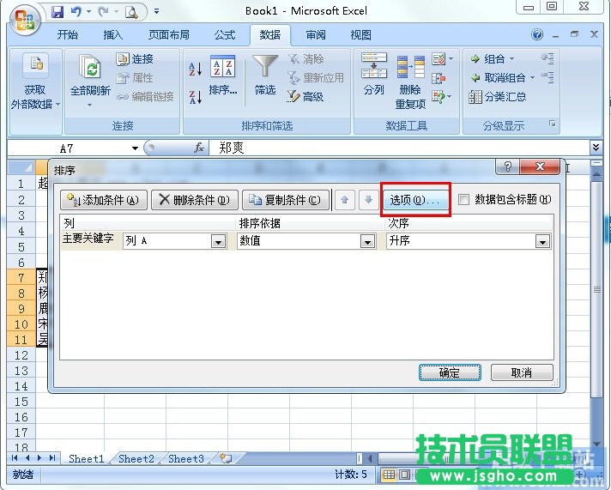Click the Refresh All (全部刷新) icon
Screen dimensions: 611x490
[x=89, y=67]
